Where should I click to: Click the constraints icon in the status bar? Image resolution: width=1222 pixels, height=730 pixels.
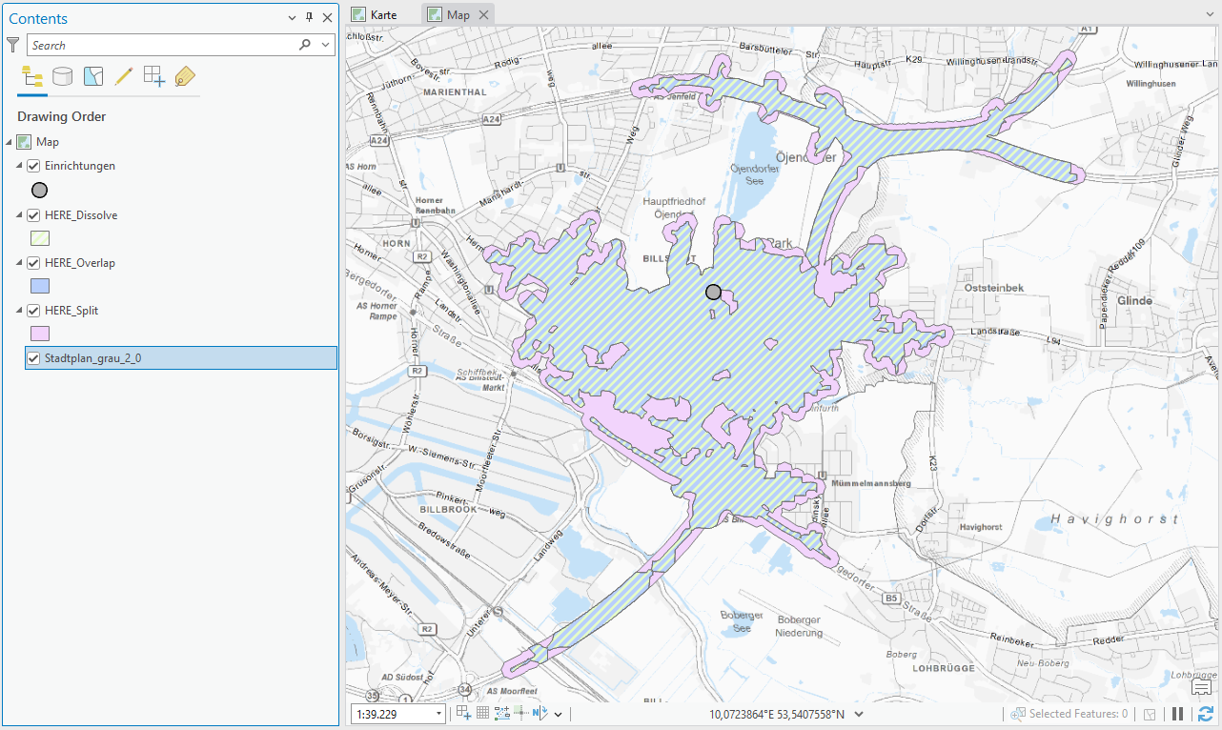502,713
